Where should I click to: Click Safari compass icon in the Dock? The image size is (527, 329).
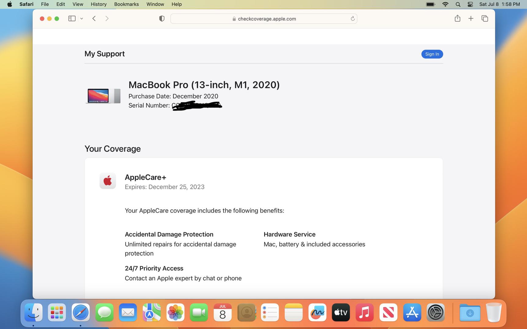[x=81, y=312]
